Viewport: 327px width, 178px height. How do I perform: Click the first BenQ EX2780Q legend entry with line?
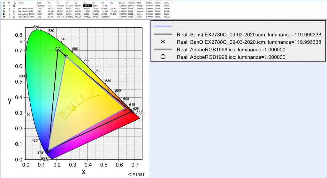click(x=237, y=34)
